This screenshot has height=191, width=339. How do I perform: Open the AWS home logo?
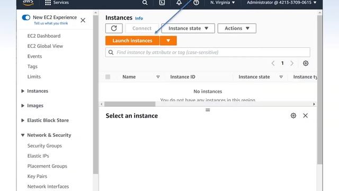(x=28, y=3)
